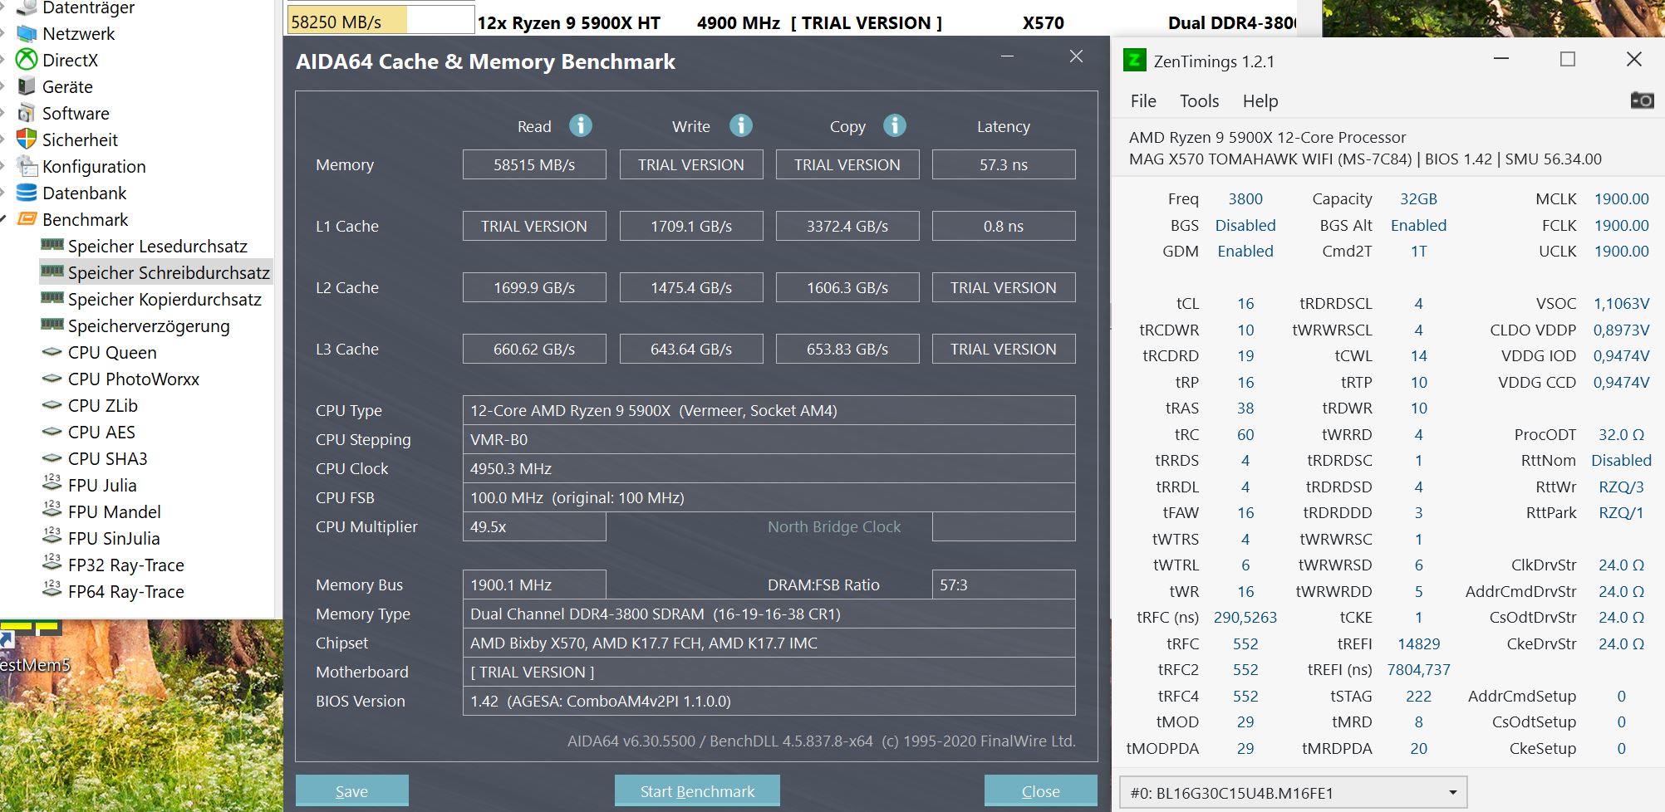Click the CPU AES chip icon
The height and width of the screenshot is (812, 1665).
tap(52, 432)
